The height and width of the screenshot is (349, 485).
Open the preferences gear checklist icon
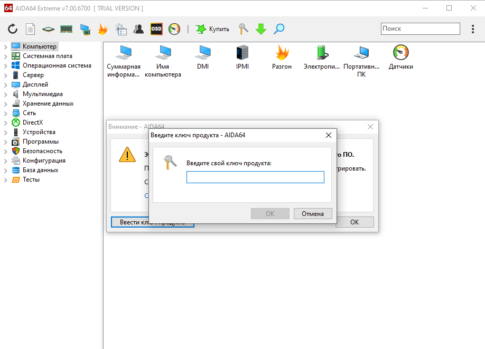click(120, 29)
